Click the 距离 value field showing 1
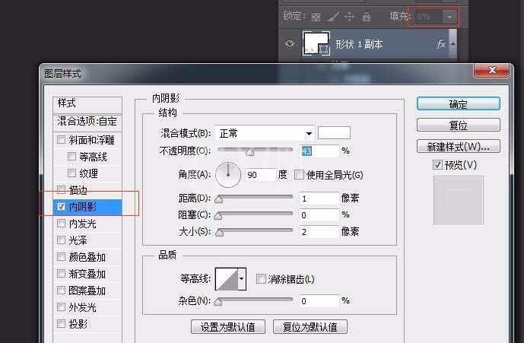The width and height of the screenshot is (524, 343). coord(319,198)
